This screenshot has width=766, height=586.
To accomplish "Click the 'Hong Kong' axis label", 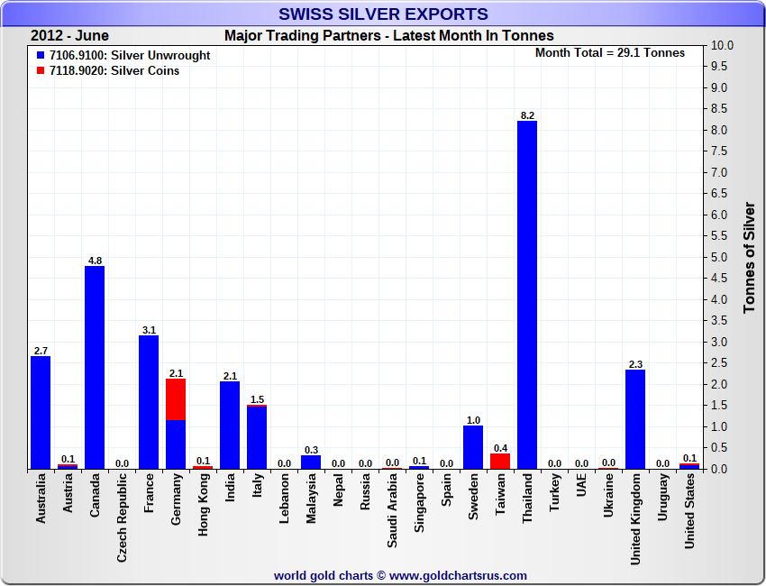I will [x=203, y=504].
